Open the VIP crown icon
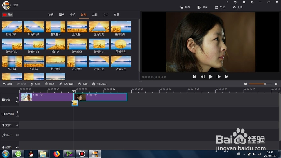Viewport: 281px width, 158px height. click(236, 2)
